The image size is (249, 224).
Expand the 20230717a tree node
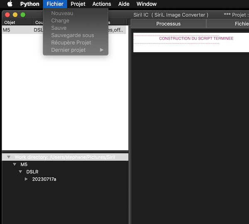click(26, 179)
